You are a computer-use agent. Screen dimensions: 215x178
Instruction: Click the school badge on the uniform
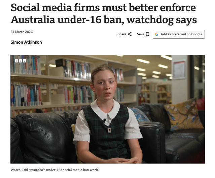[109, 130]
